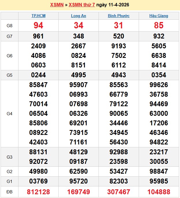
Task: Open the TP.HCM province link
Action: pos(38,16)
